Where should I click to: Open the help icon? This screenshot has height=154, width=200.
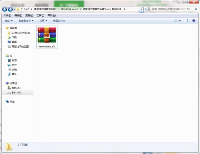[x=194, y=21]
